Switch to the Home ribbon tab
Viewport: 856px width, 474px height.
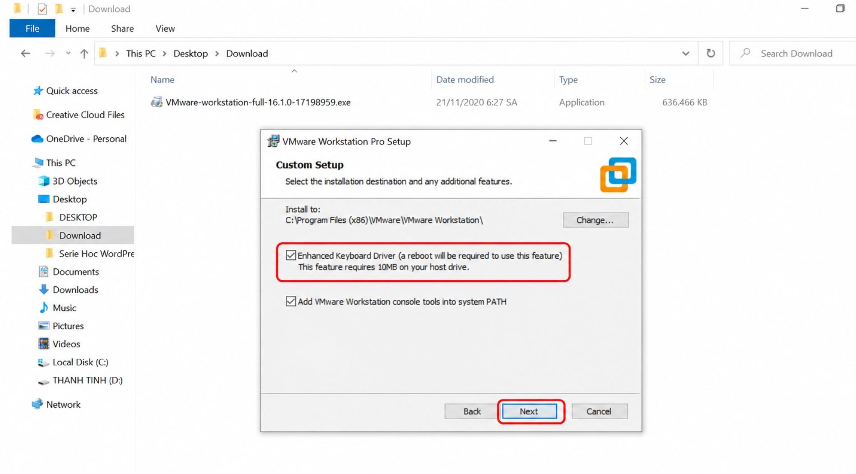point(78,28)
